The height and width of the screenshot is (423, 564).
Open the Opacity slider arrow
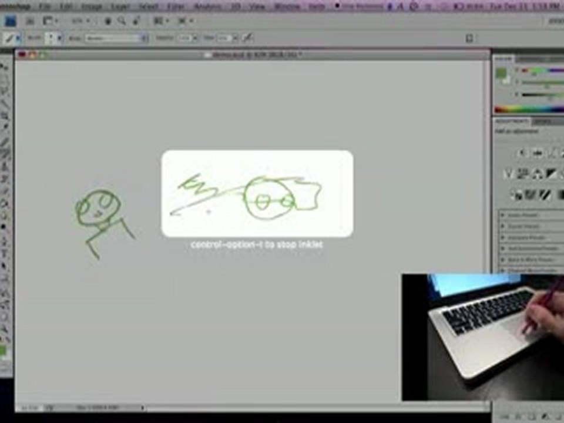coord(195,38)
